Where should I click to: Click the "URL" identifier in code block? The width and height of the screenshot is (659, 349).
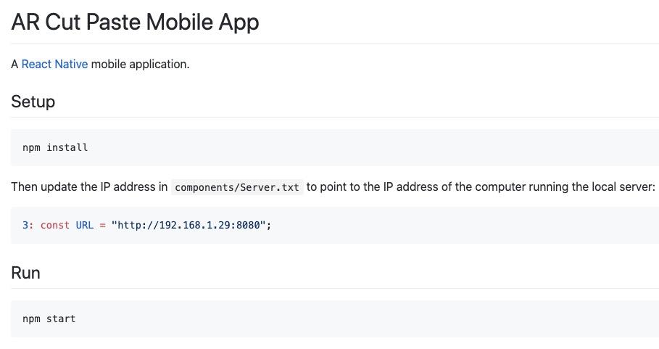[85, 225]
